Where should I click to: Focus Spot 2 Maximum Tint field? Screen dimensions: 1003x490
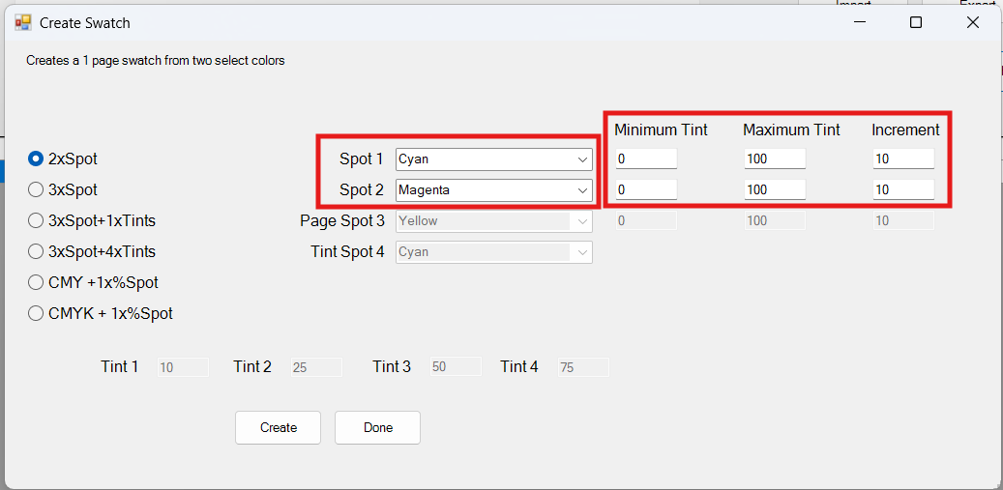click(x=775, y=189)
